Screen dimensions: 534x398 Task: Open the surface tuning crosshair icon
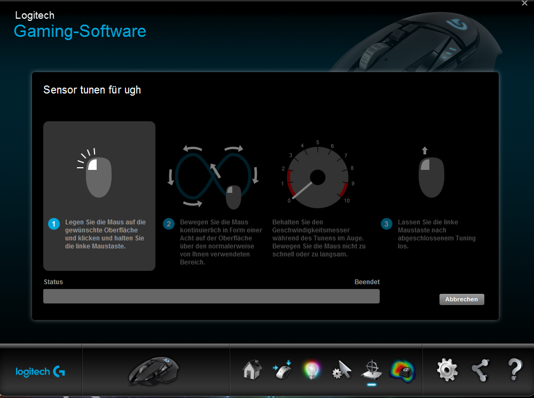tap(372, 370)
